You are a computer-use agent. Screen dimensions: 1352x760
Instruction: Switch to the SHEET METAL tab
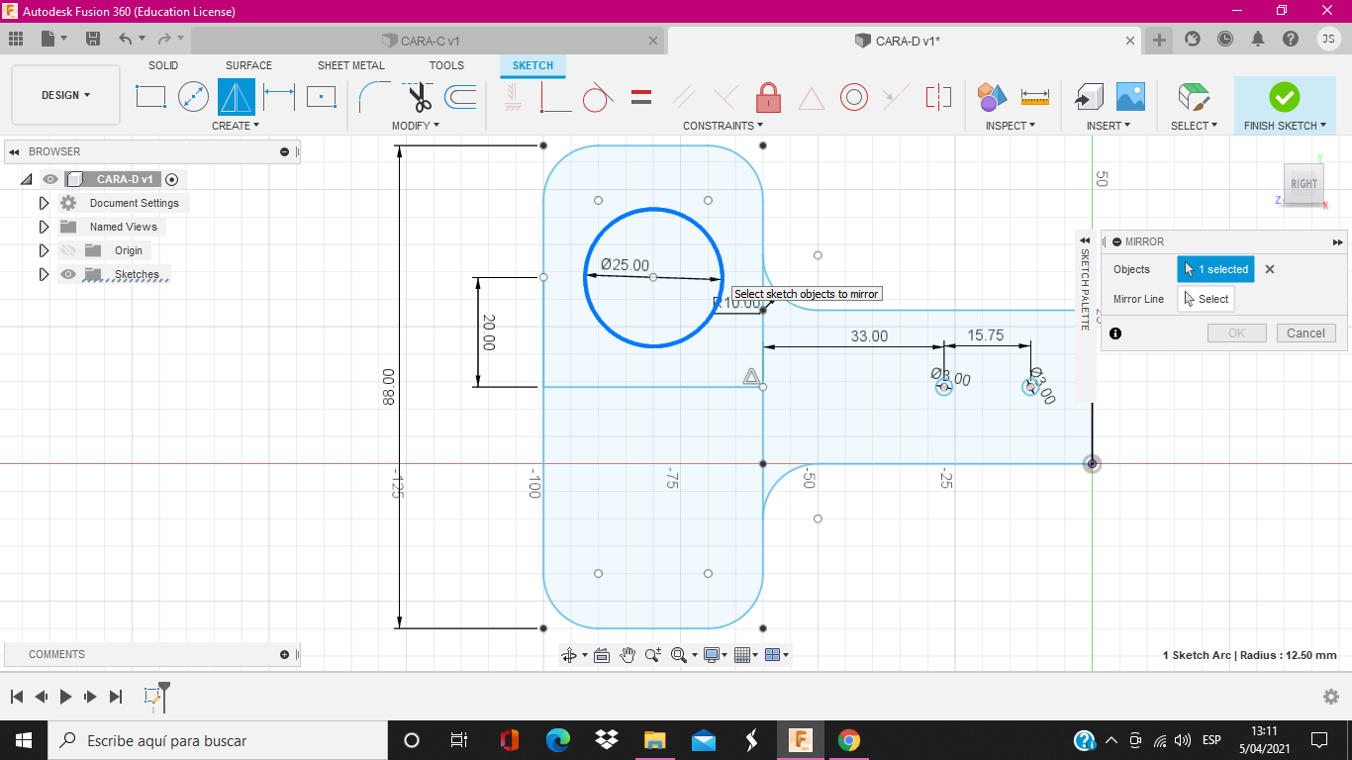pyautogui.click(x=351, y=65)
